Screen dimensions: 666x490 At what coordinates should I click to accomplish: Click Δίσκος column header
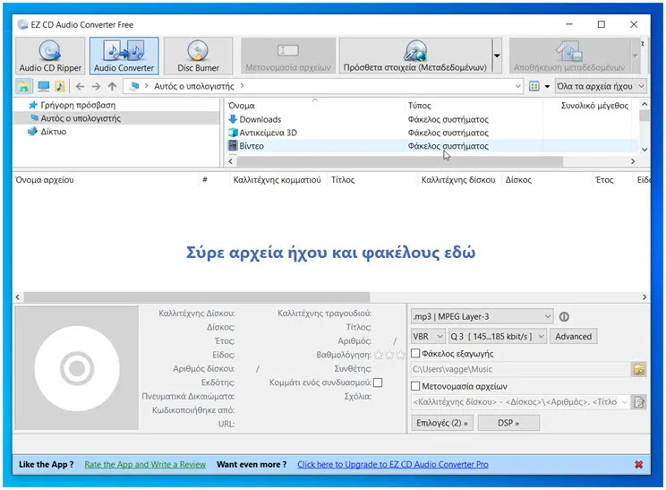click(x=518, y=180)
